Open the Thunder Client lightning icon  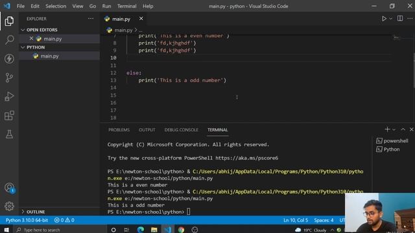9,59
